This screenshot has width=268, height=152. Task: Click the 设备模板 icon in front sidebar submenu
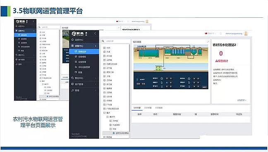click(x=76, y=57)
